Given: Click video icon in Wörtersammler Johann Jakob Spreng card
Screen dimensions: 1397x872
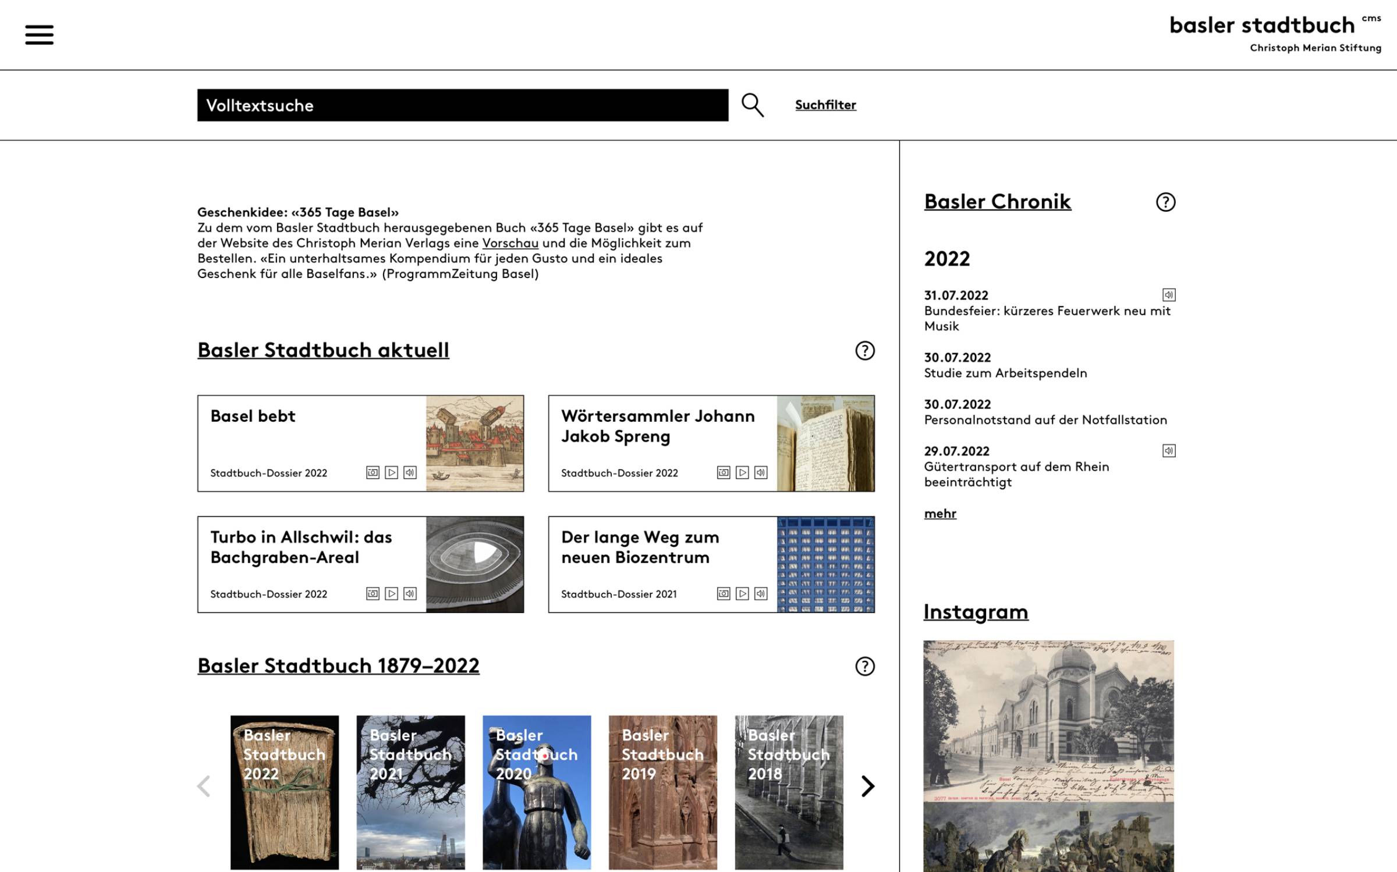Looking at the screenshot, I should (x=742, y=472).
